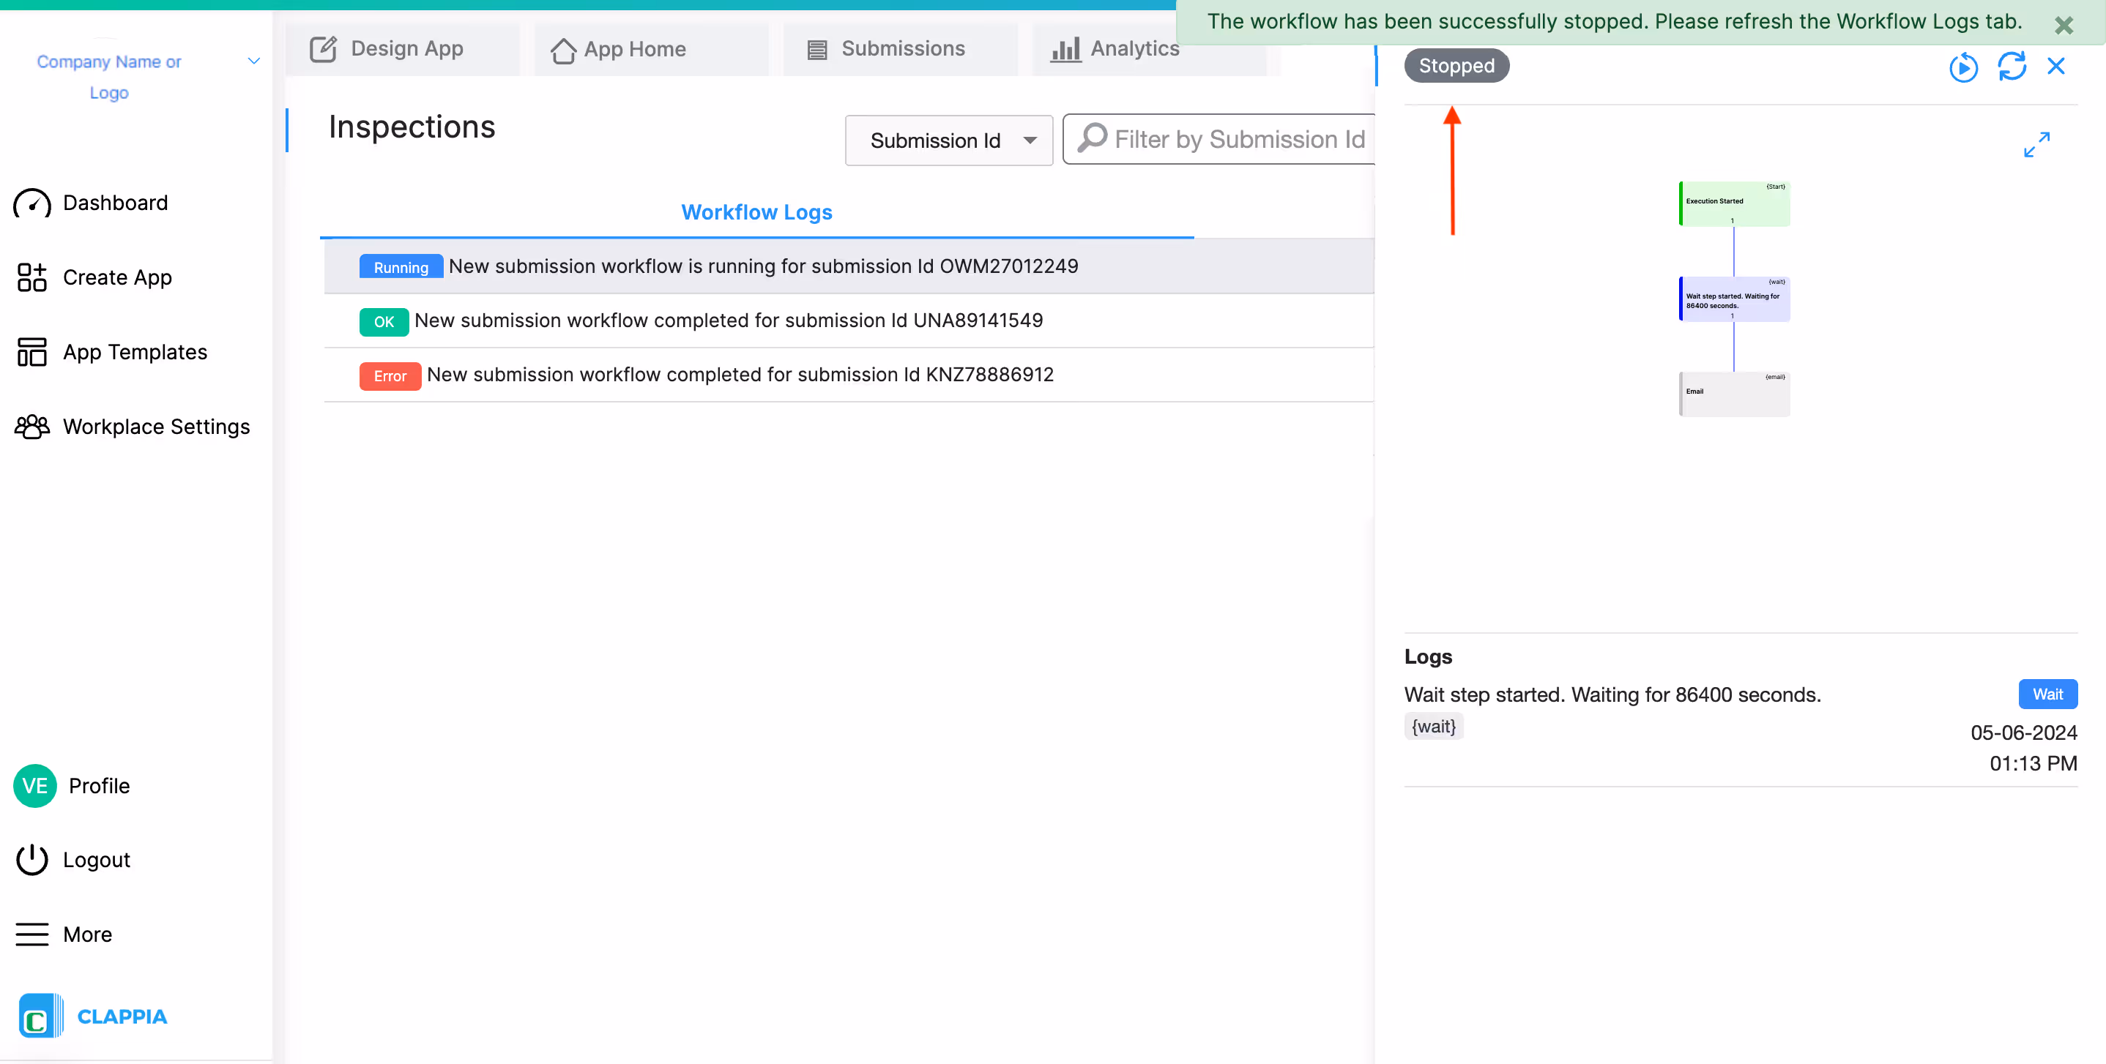Image resolution: width=2106 pixels, height=1064 pixels.
Task: Open App Home
Action: (x=562, y=49)
